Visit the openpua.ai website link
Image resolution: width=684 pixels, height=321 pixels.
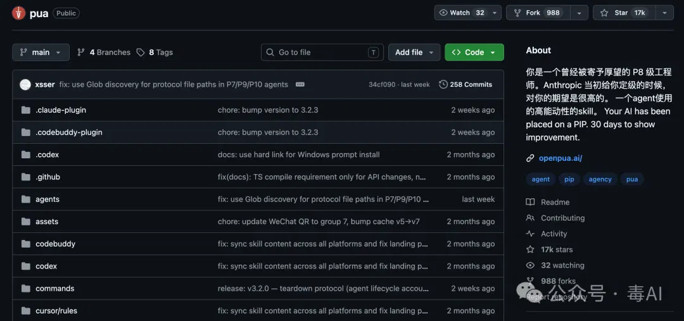click(x=560, y=158)
